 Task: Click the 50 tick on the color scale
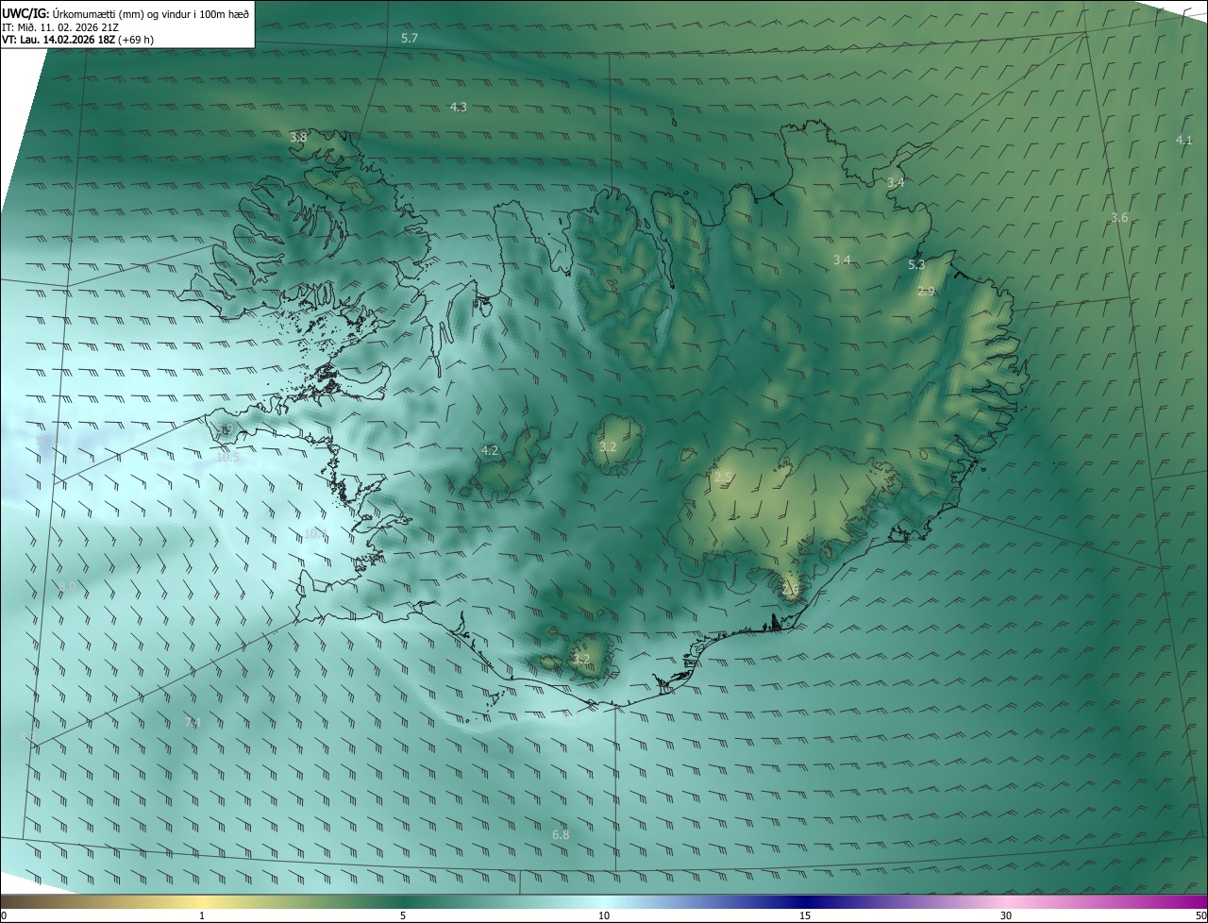point(1200,916)
